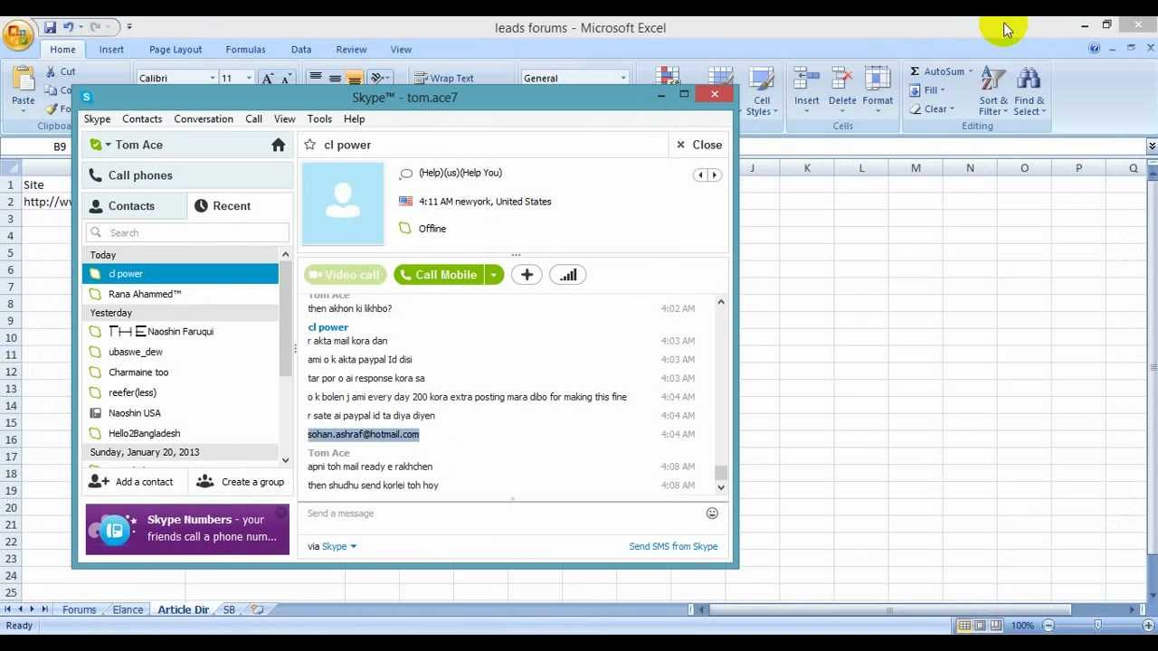Viewport: 1158px width, 651px height.
Task: Open Contacts menu in Skype menu bar
Action: pos(142,119)
